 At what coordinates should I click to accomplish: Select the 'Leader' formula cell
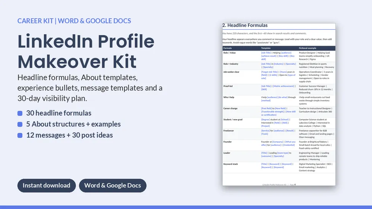[x=227, y=153]
